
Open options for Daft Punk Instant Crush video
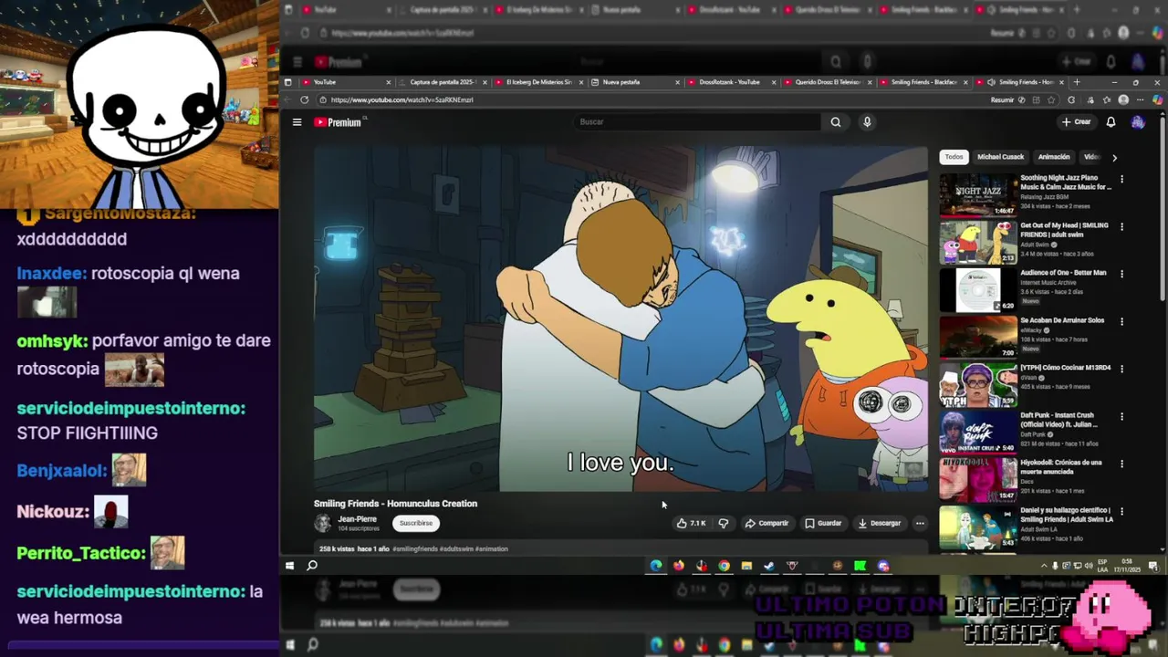[1121, 416]
